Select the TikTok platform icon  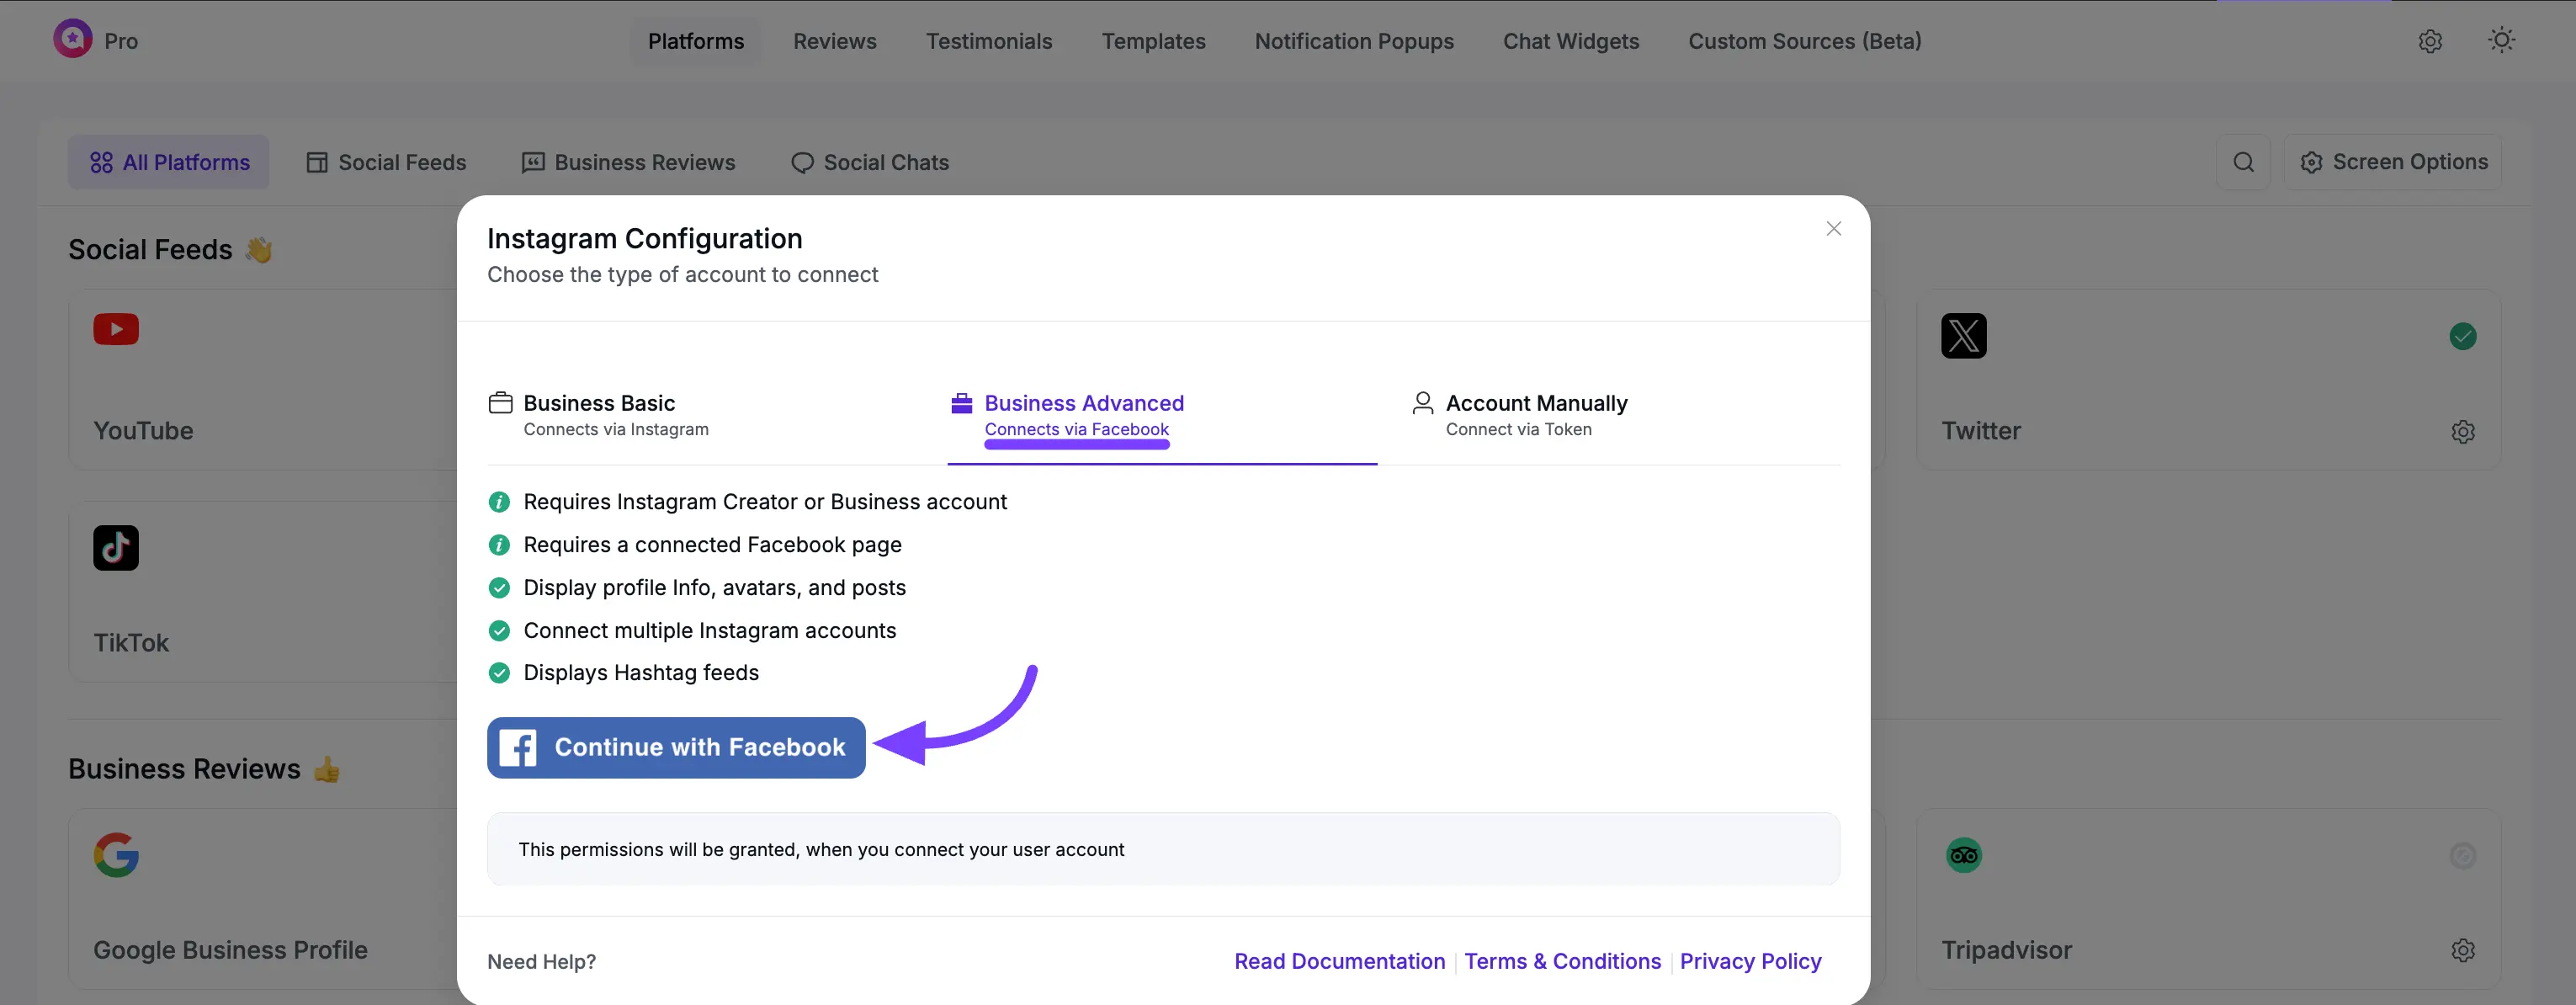coord(116,547)
